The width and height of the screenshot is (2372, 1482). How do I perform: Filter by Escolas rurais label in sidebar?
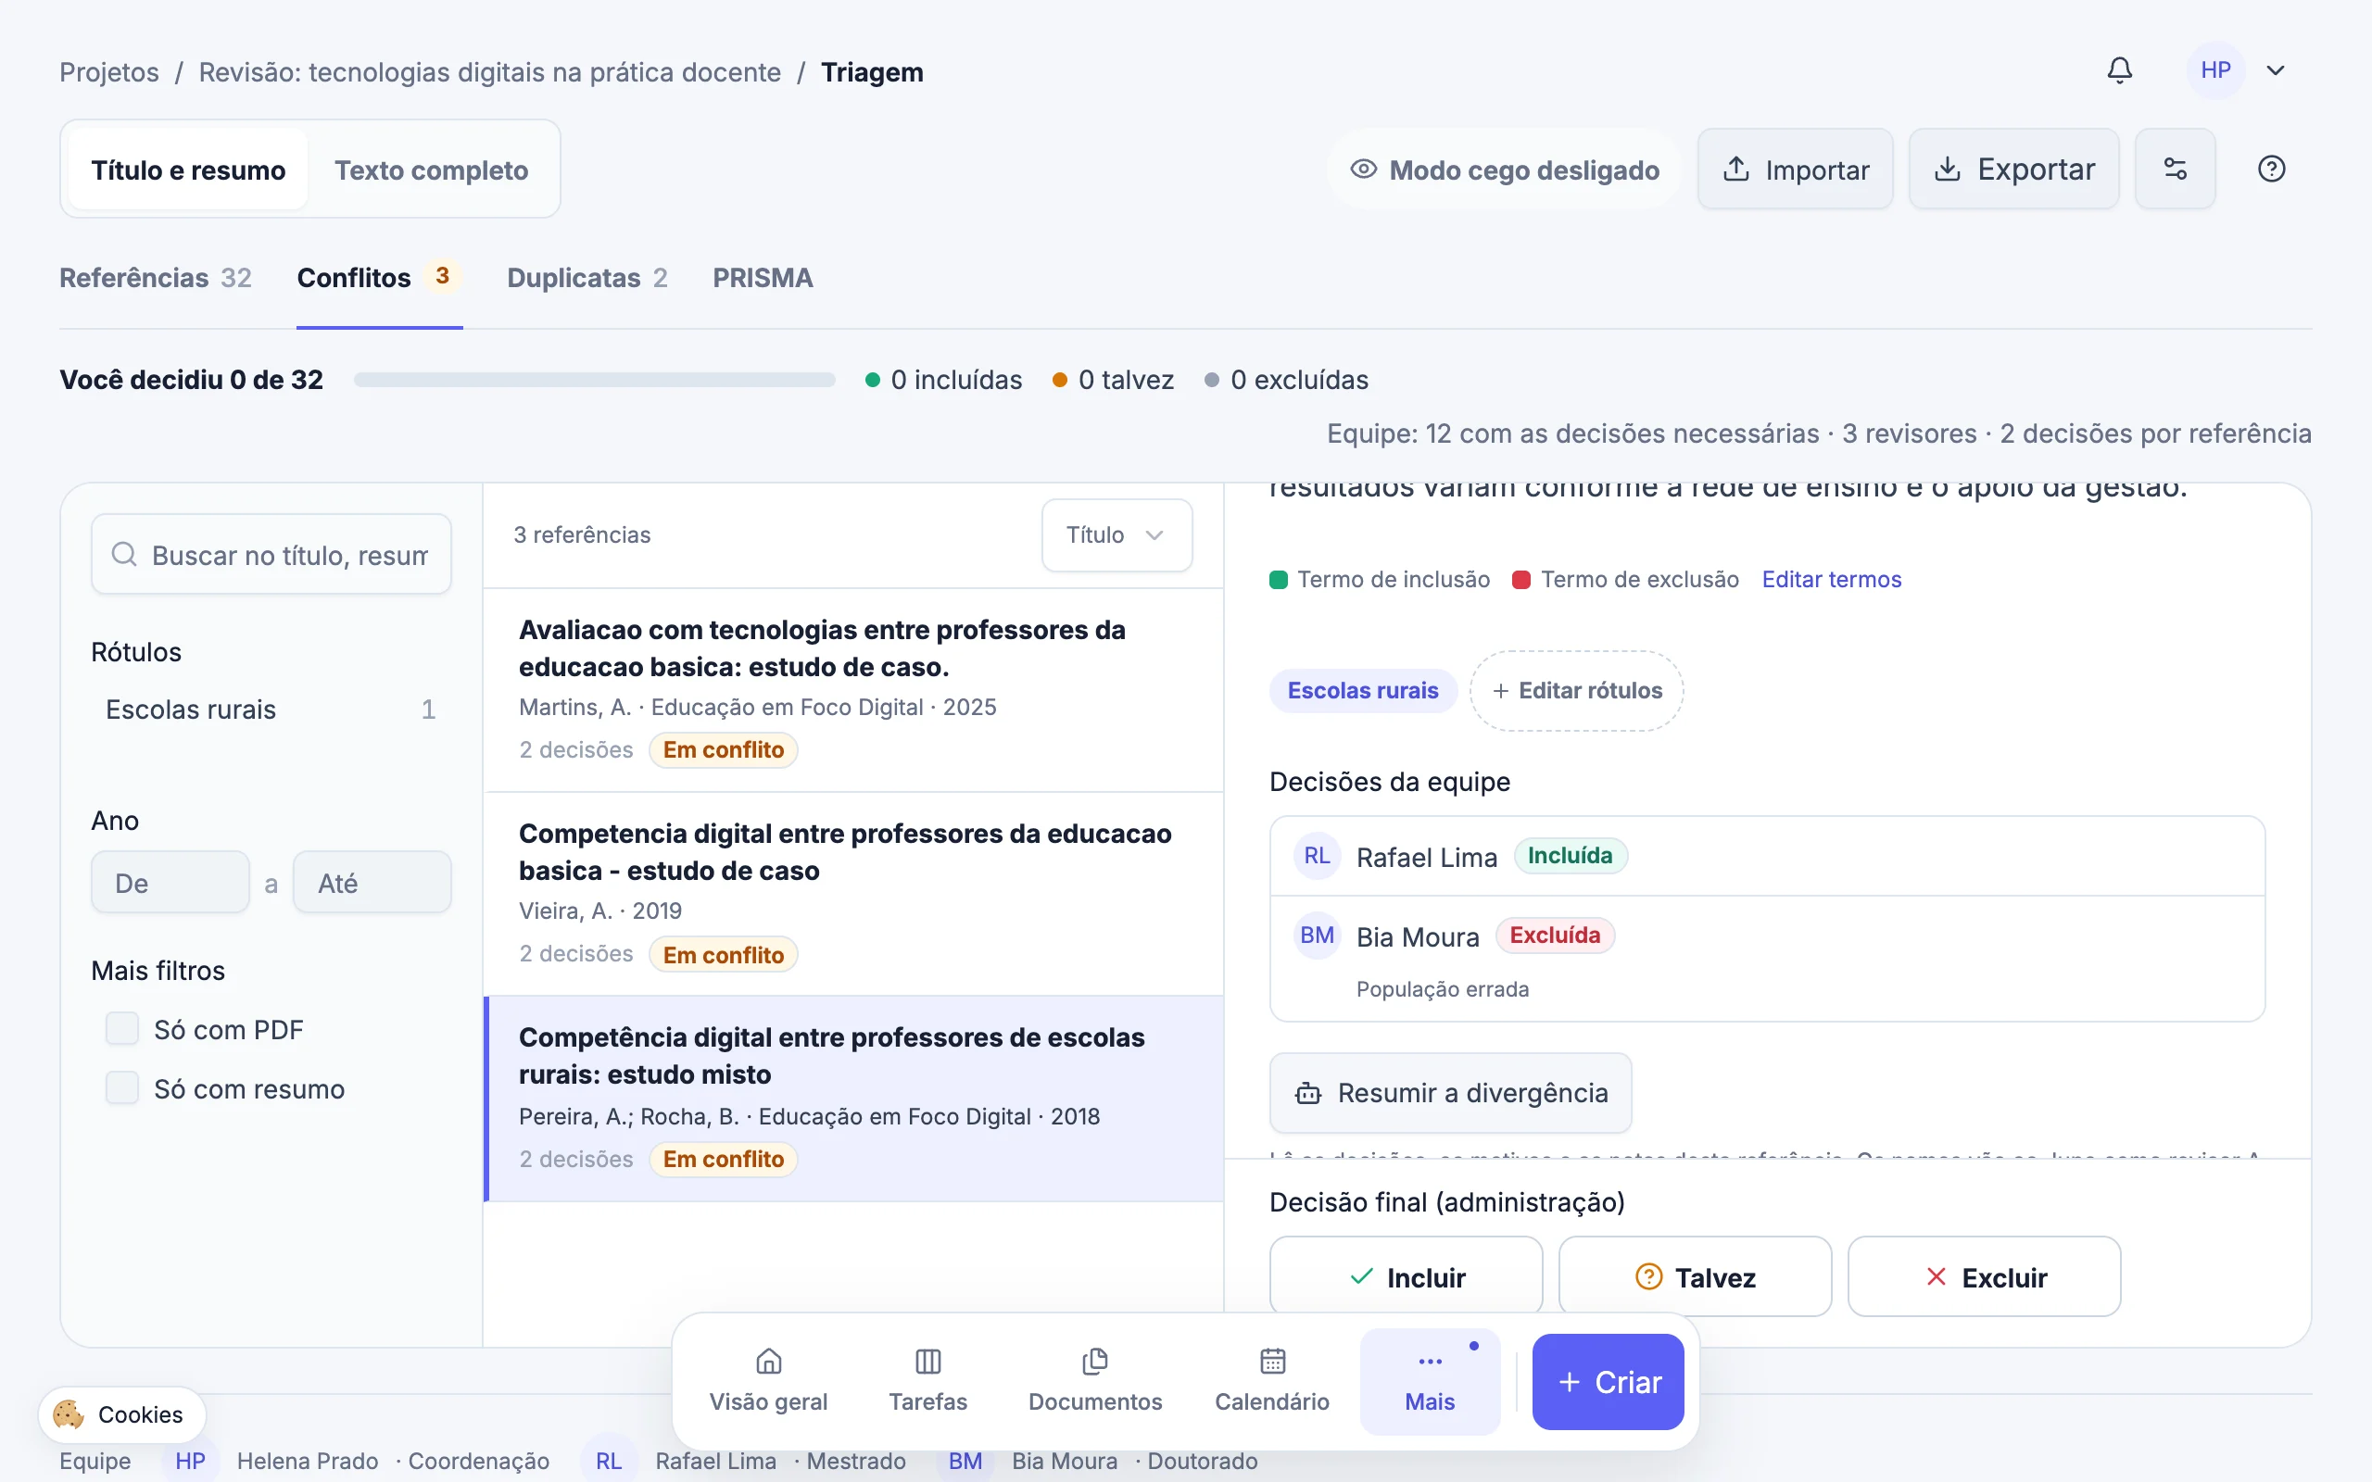coord(271,710)
